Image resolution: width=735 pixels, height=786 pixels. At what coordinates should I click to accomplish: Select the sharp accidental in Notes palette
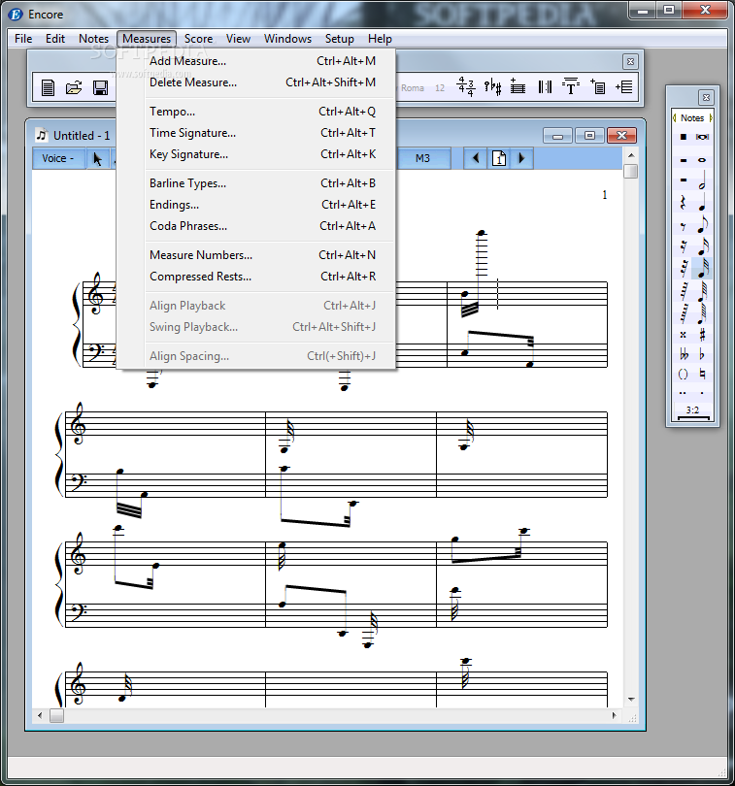click(x=702, y=335)
